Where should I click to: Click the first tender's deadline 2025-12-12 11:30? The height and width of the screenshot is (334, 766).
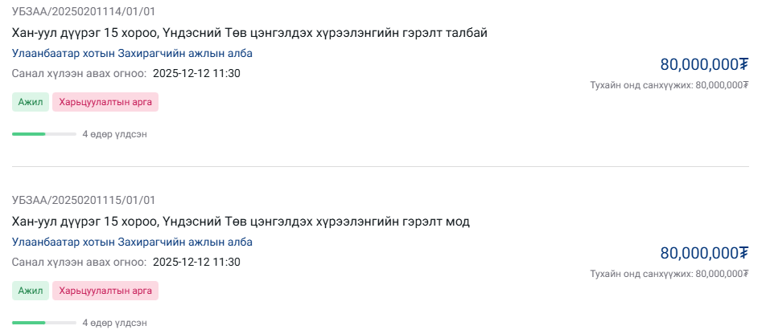click(196, 73)
